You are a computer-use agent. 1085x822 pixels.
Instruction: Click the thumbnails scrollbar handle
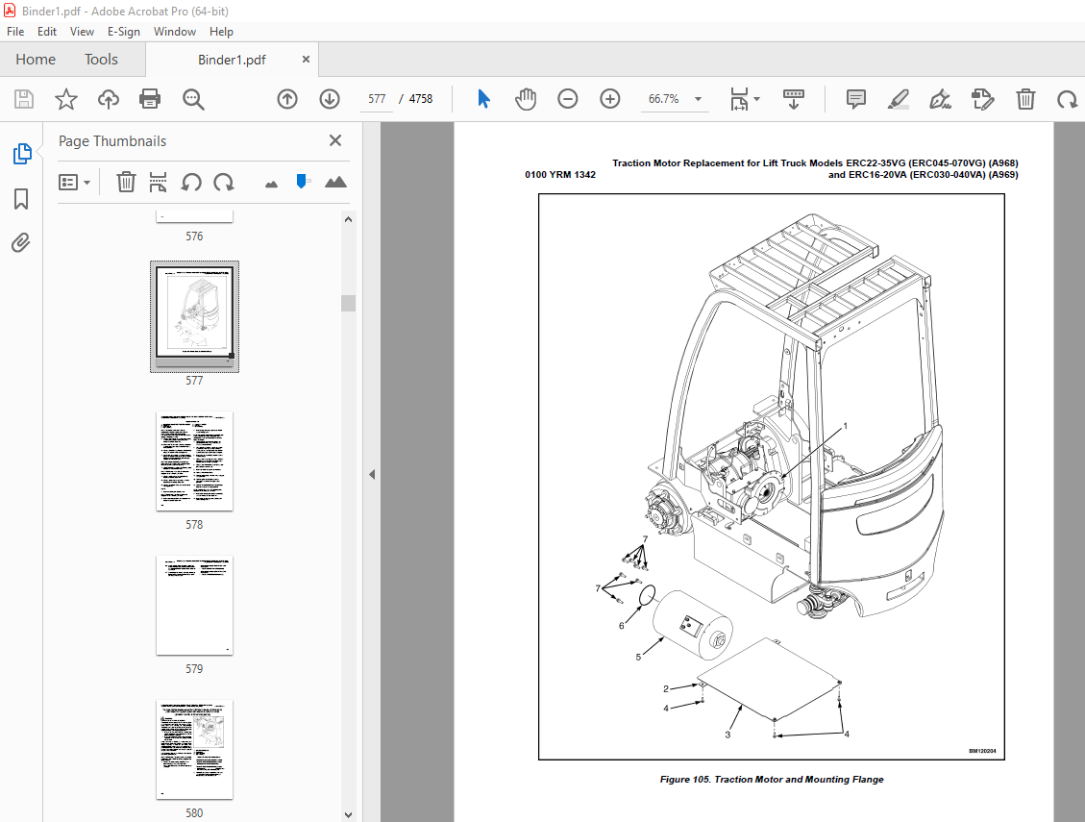(348, 303)
